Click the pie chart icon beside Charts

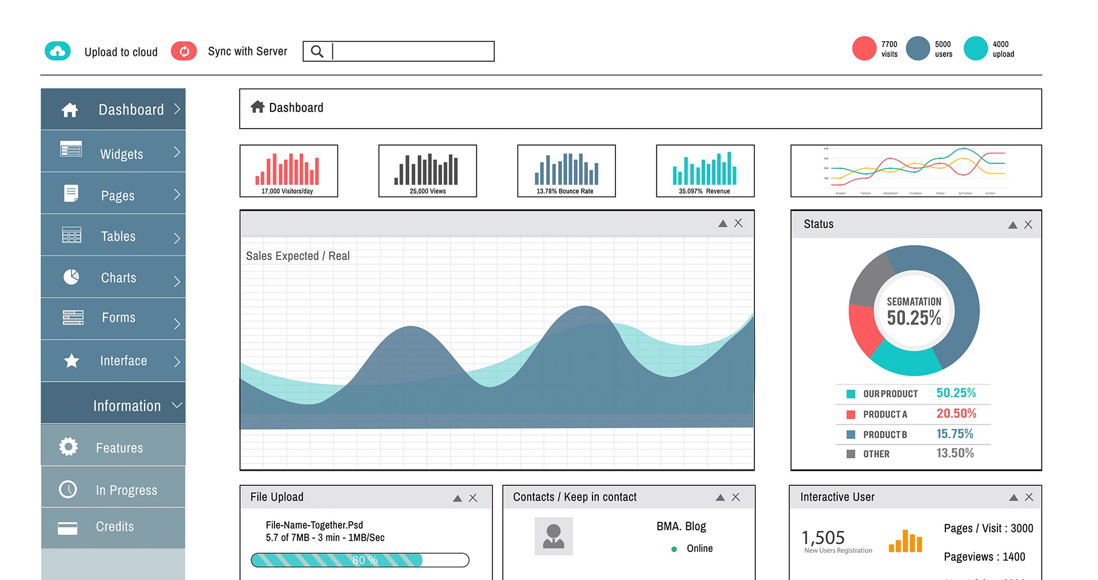click(71, 277)
